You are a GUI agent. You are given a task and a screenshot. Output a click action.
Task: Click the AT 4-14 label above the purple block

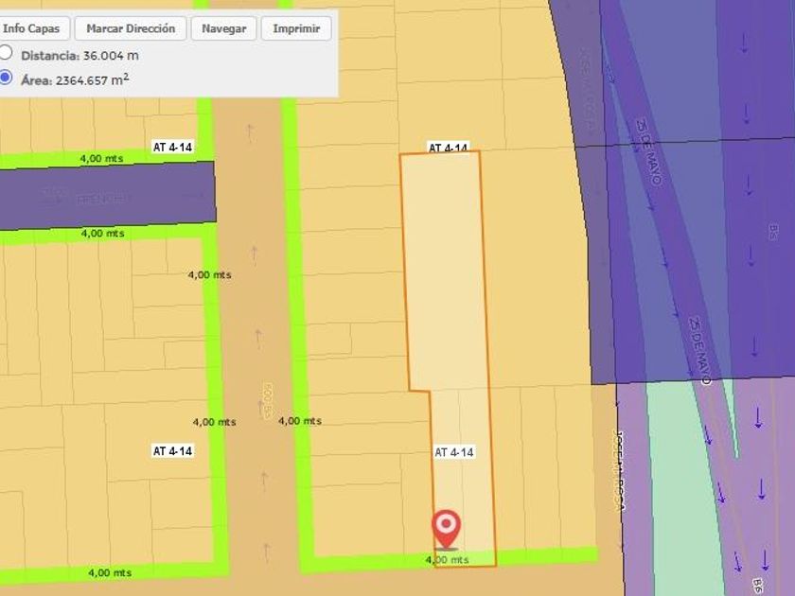click(x=173, y=147)
